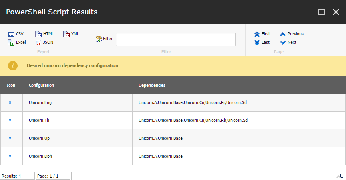Go to the Previous page

point(292,34)
